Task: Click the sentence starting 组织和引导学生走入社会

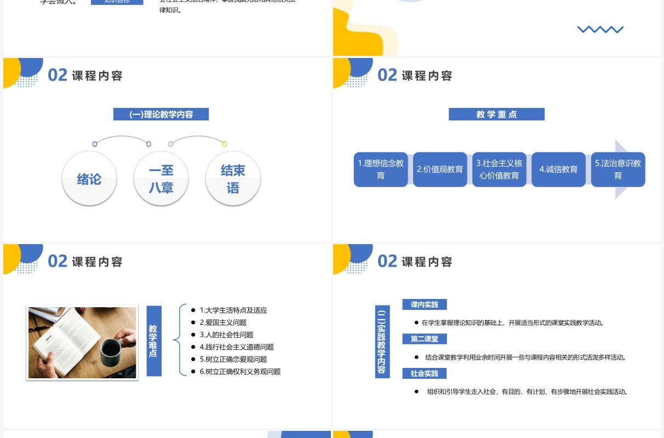Action: pos(527,391)
